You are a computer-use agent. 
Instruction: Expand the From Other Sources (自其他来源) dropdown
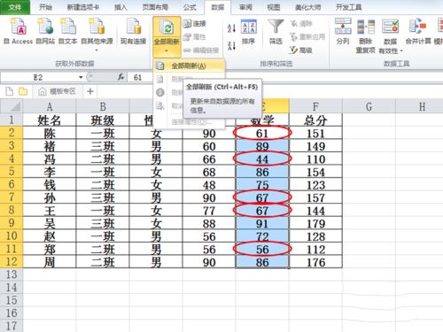click(97, 50)
